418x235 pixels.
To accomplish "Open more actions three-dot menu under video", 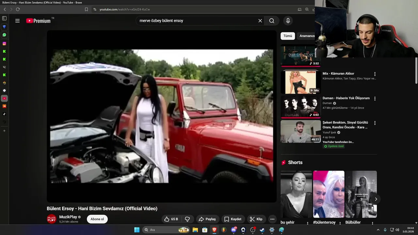I will (272, 219).
